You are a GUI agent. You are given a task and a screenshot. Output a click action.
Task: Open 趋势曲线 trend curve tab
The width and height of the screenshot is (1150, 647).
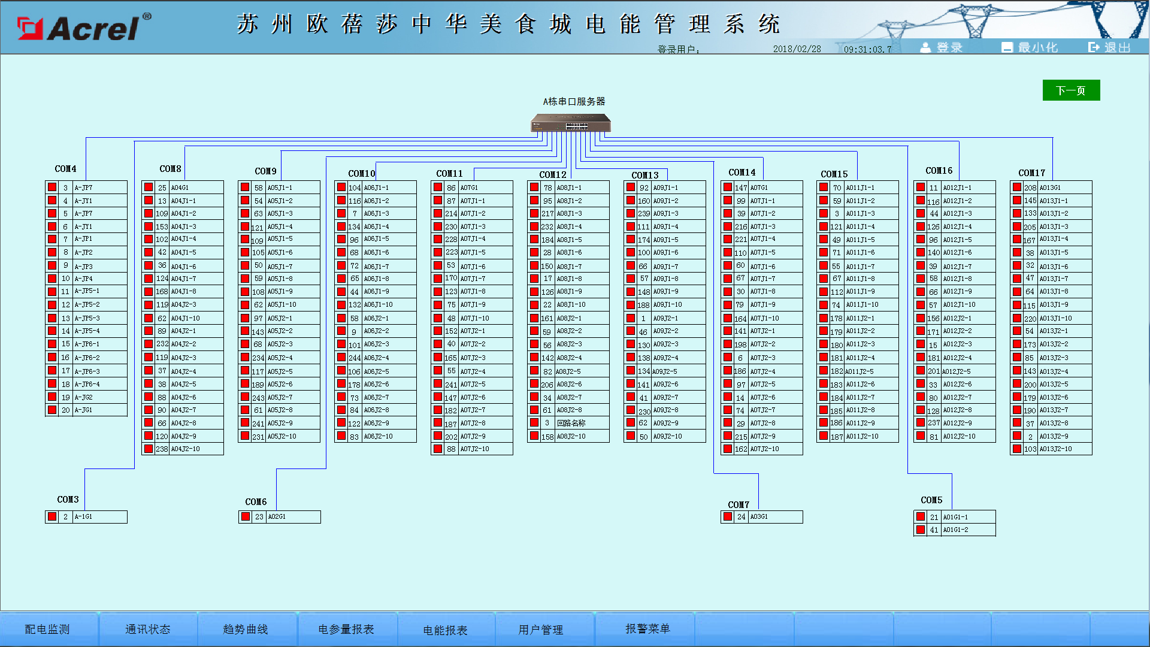[246, 629]
